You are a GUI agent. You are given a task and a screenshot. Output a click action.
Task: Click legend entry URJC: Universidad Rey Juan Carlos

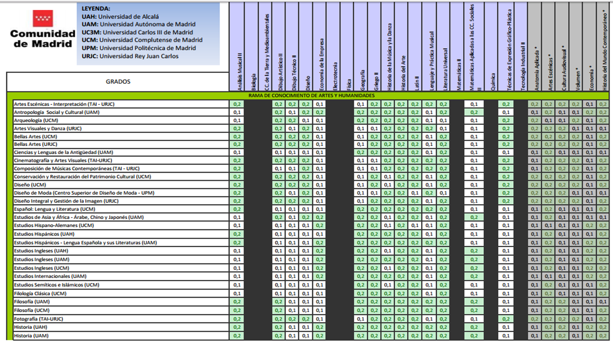click(x=130, y=56)
